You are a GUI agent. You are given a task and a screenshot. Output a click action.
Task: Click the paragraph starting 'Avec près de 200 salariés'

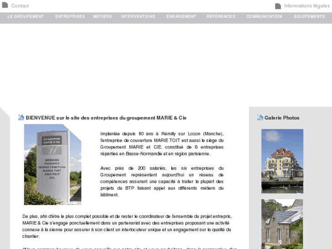(x=162, y=181)
